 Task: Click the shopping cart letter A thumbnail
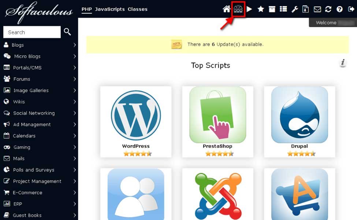[x=300, y=194]
